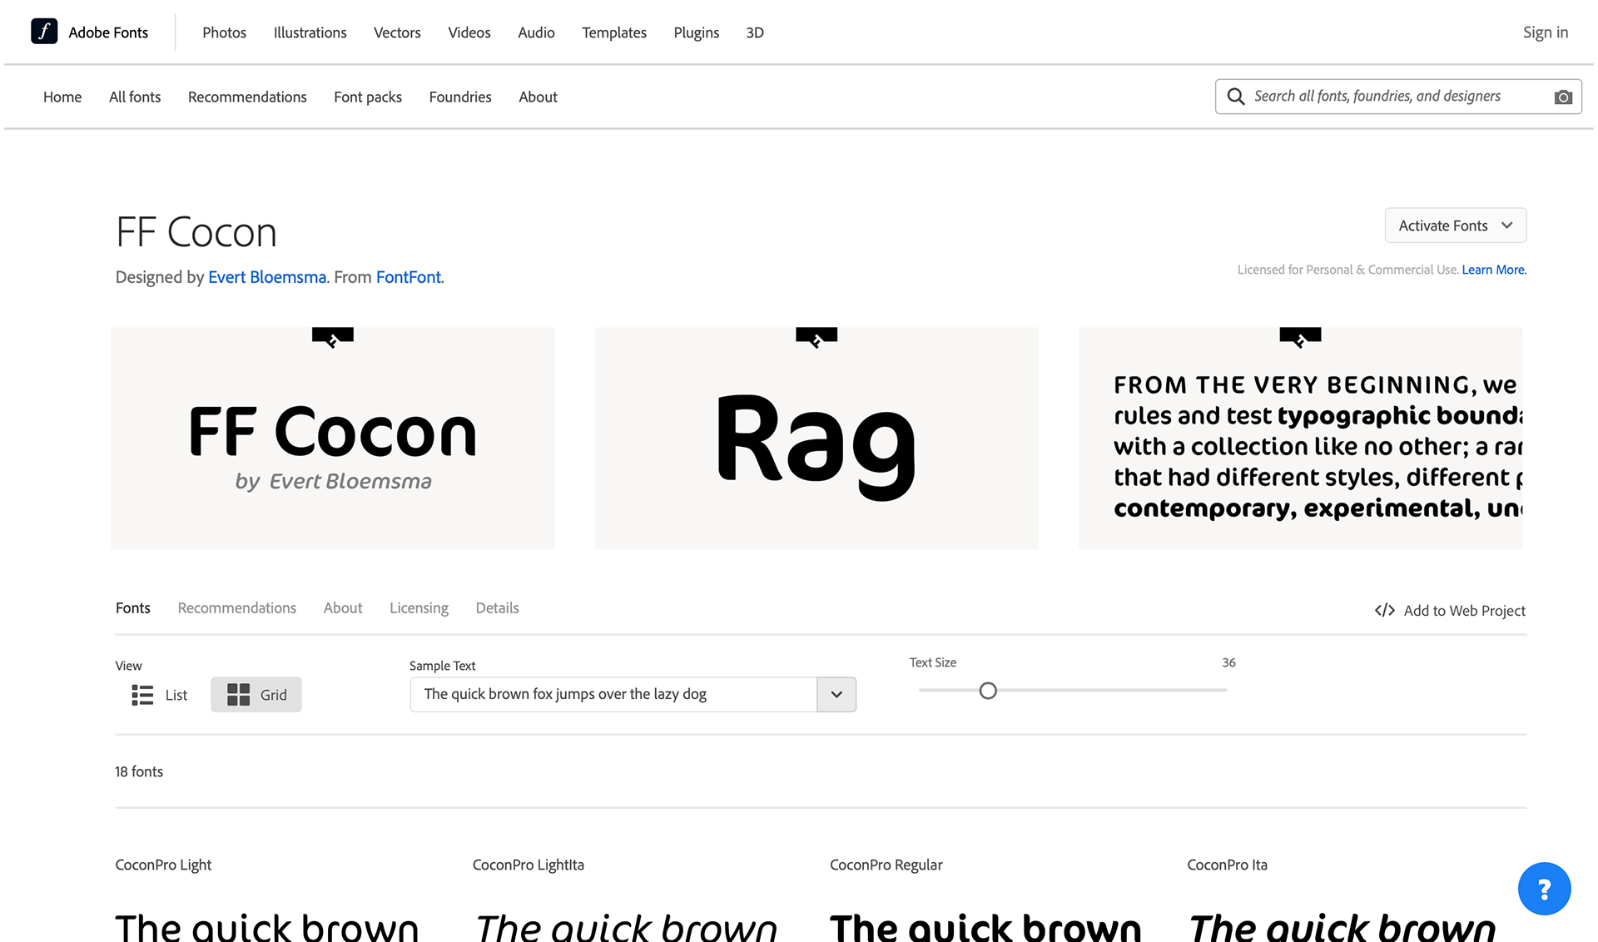
Task: Click Add to Web Project
Action: (1450, 611)
